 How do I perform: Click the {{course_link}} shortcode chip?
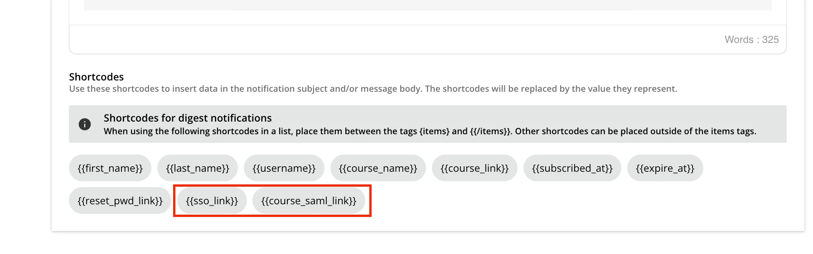coord(474,168)
